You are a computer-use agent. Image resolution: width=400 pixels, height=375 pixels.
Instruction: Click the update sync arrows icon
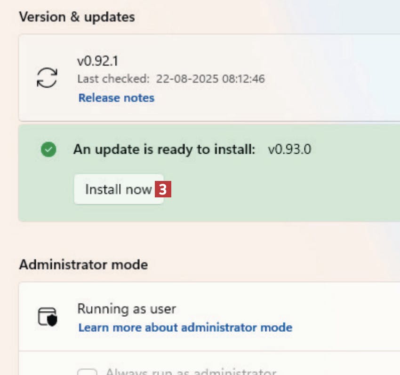coord(47,78)
